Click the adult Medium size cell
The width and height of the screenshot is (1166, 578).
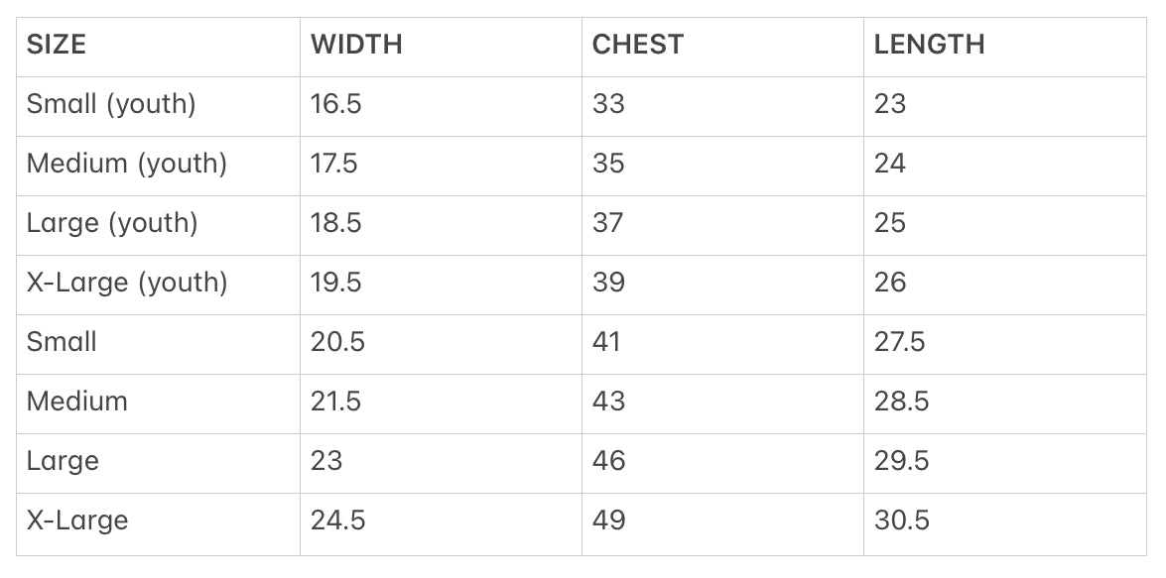[x=77, y=402]
